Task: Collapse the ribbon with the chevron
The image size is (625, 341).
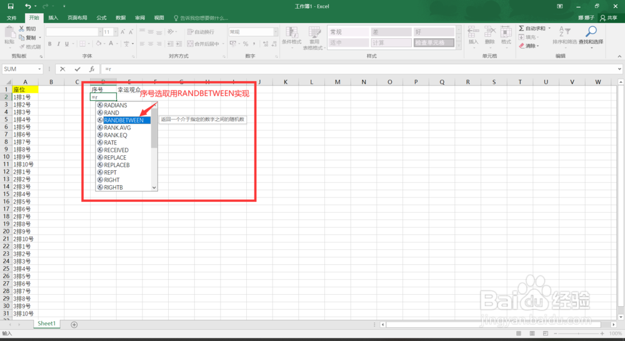Action: [x=619, y=57]
